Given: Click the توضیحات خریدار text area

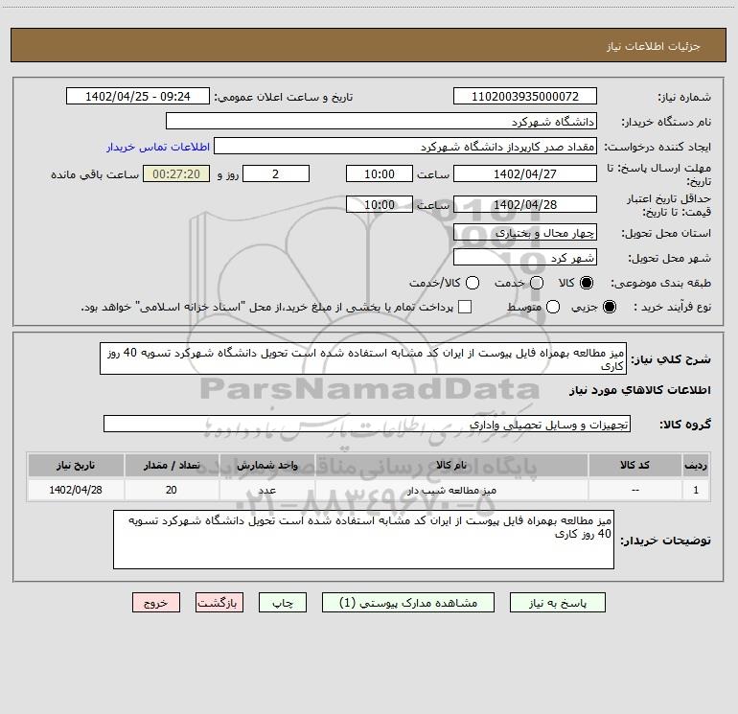Looking at the screenshot, I should click(x=364, y=540).
